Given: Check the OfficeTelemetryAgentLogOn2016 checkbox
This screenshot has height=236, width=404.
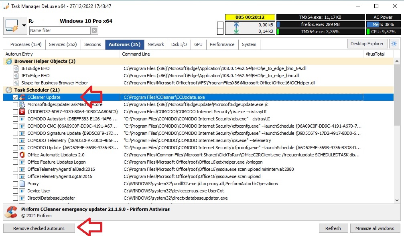Looking at the screenshot, I should click(x=15, y=176).
